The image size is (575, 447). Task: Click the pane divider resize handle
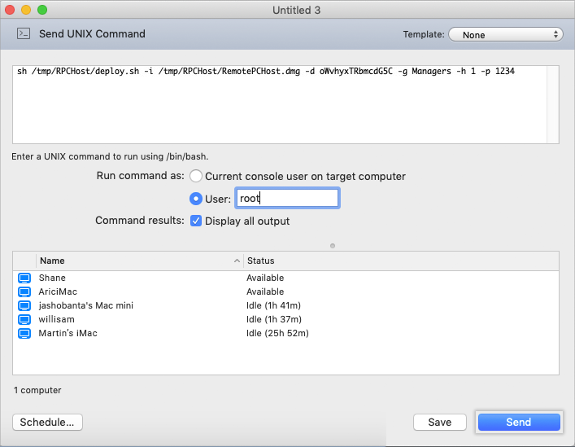pos(333,244)
